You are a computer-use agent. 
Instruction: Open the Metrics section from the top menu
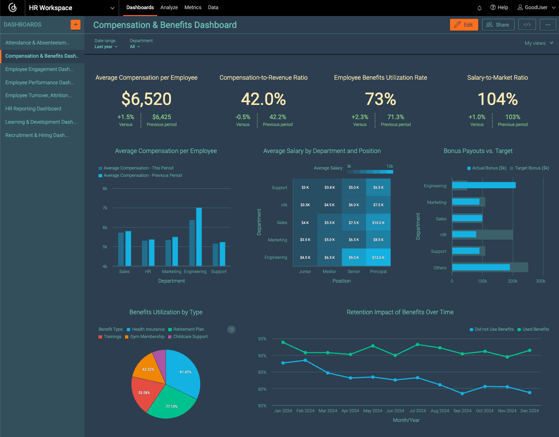coord(193,7)
